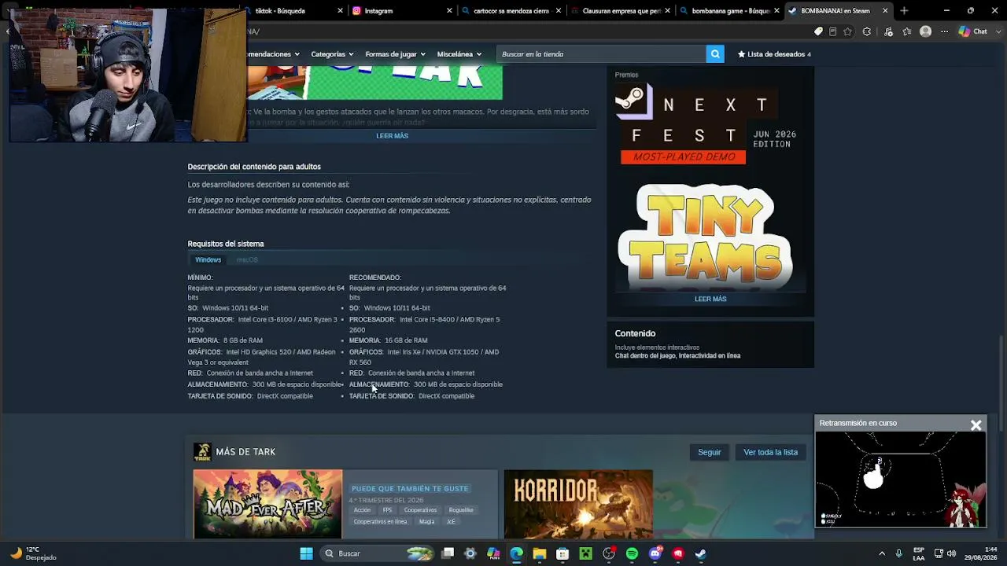Open Microsoft Store from the taskbar
Image resolution: width=1007 pixels, height=566 pixels.
click(563, 553)
